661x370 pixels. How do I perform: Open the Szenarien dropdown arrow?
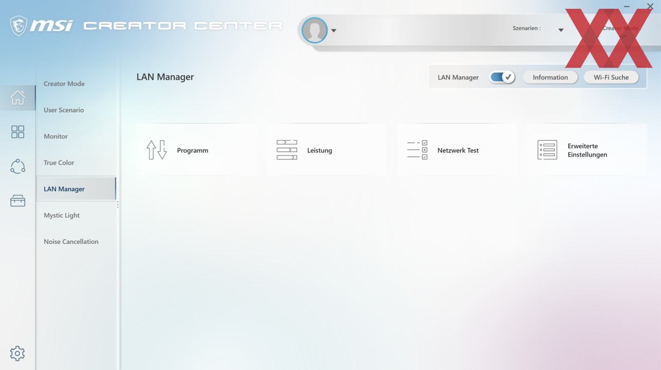click(x=560, y=30)
